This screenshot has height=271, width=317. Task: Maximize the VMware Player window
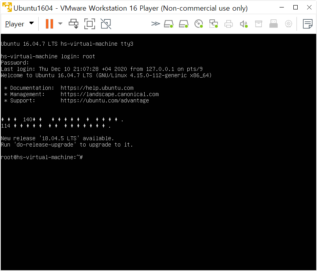(295, 7)
